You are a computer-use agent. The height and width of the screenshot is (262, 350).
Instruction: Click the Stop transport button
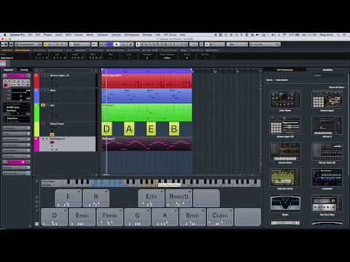click(x=117, y=44)
